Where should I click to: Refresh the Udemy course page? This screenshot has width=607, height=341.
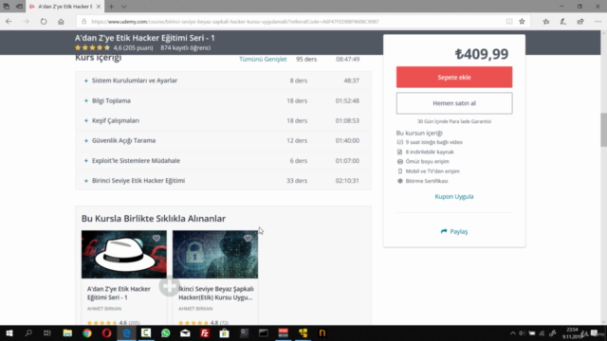(x=44, y=22)
